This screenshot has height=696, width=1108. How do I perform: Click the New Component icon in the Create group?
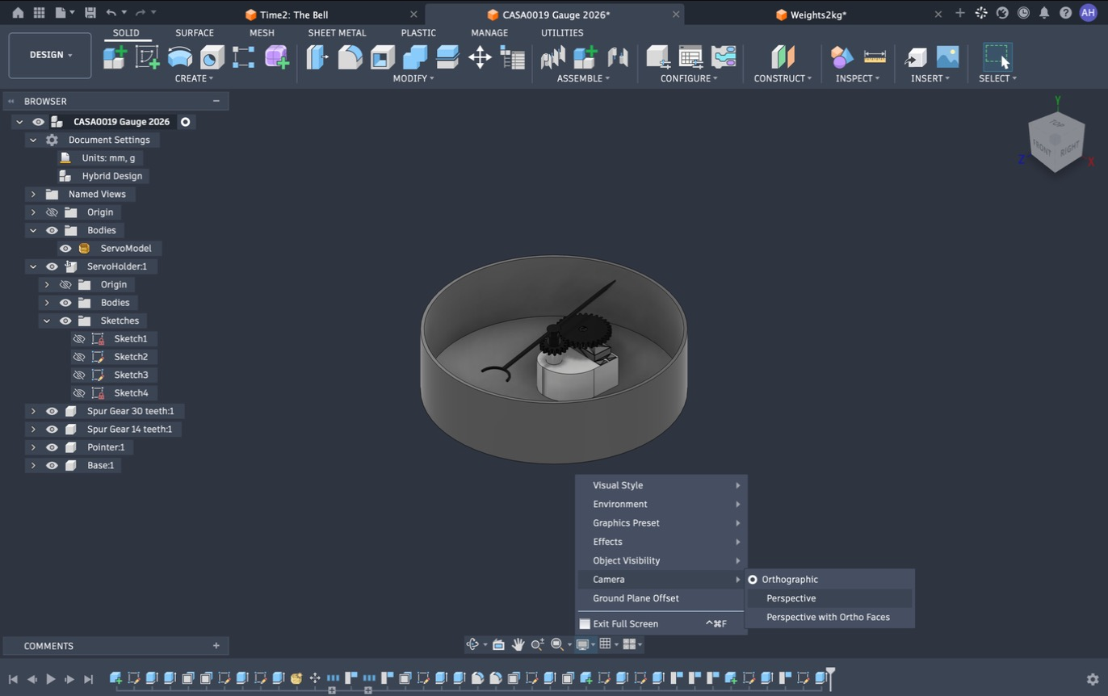[115, 57]
